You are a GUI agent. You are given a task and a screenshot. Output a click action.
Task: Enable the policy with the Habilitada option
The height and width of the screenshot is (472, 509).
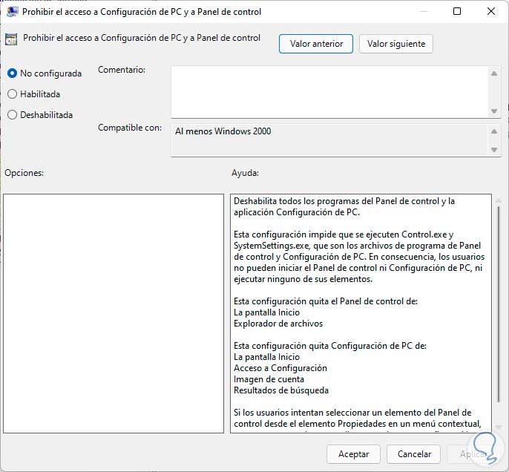[x=12, y=94]
